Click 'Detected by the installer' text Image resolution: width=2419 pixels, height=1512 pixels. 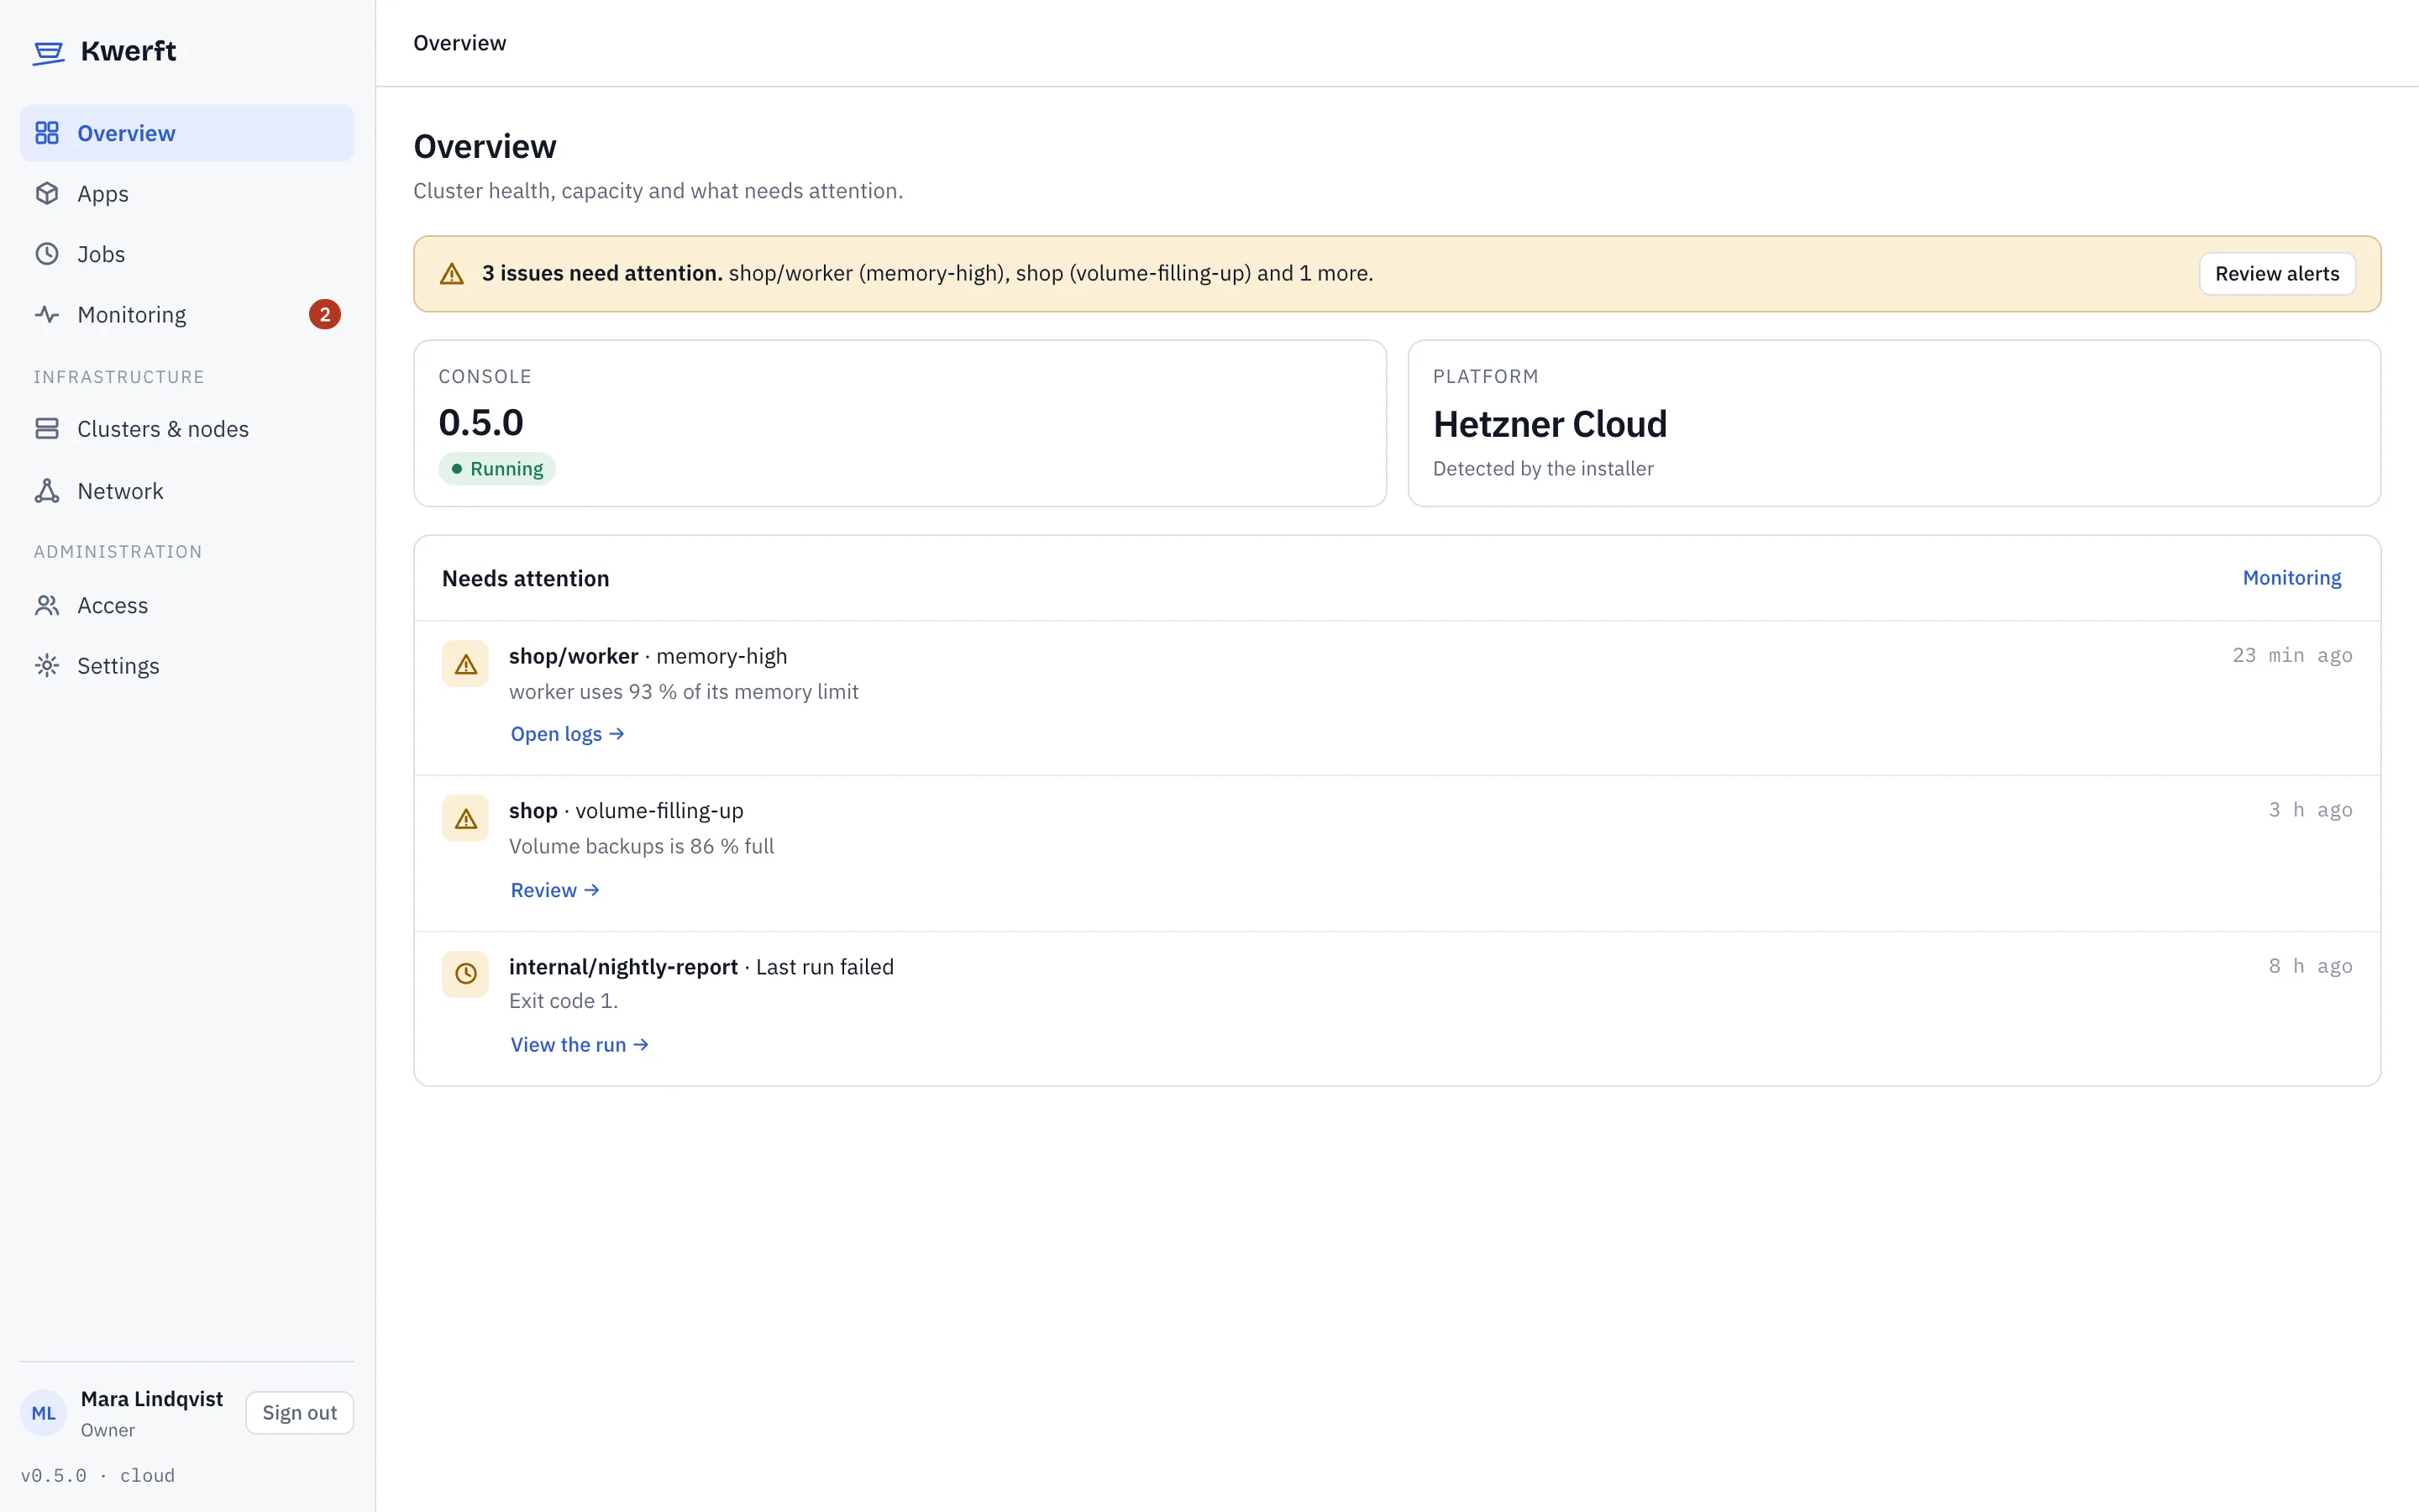pos(1543,469)
